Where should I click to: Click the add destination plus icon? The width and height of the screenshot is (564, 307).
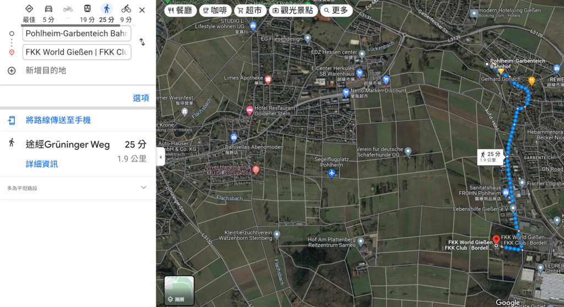coord(12,71)
